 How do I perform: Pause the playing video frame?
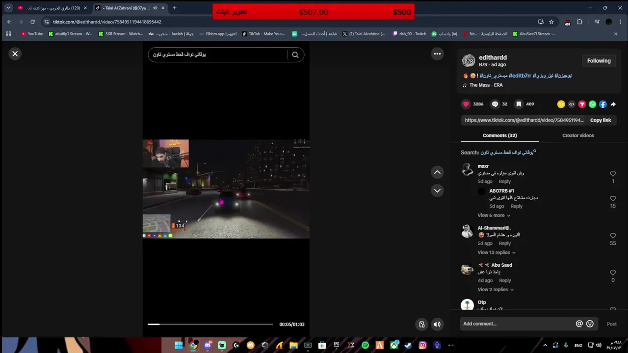click(226, 189)
